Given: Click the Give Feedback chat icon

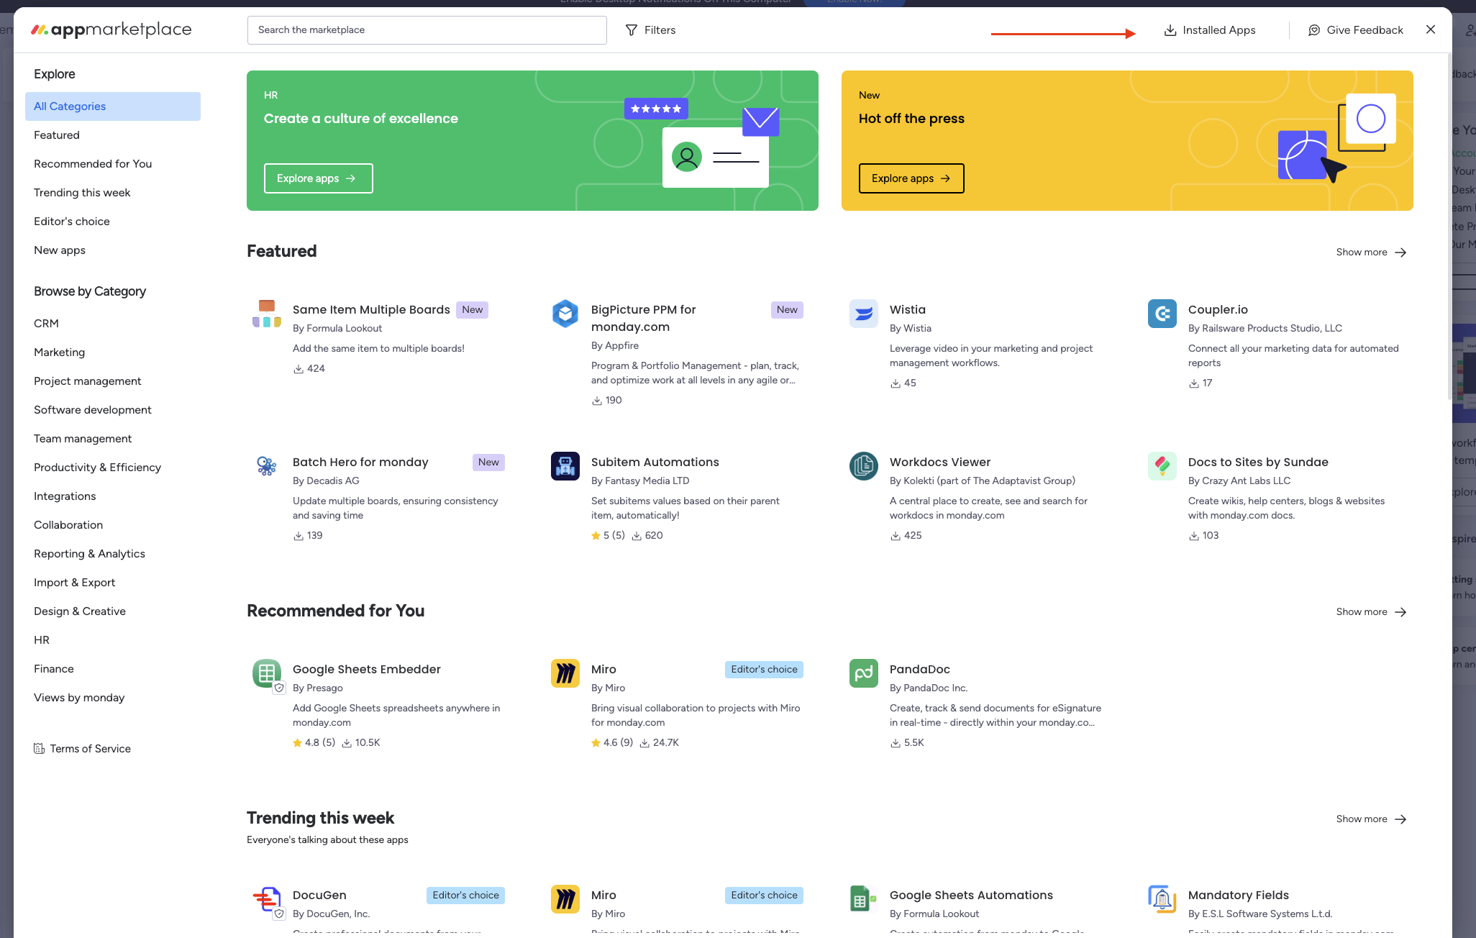Looking at the screenshot, I should coord(1314,30).
